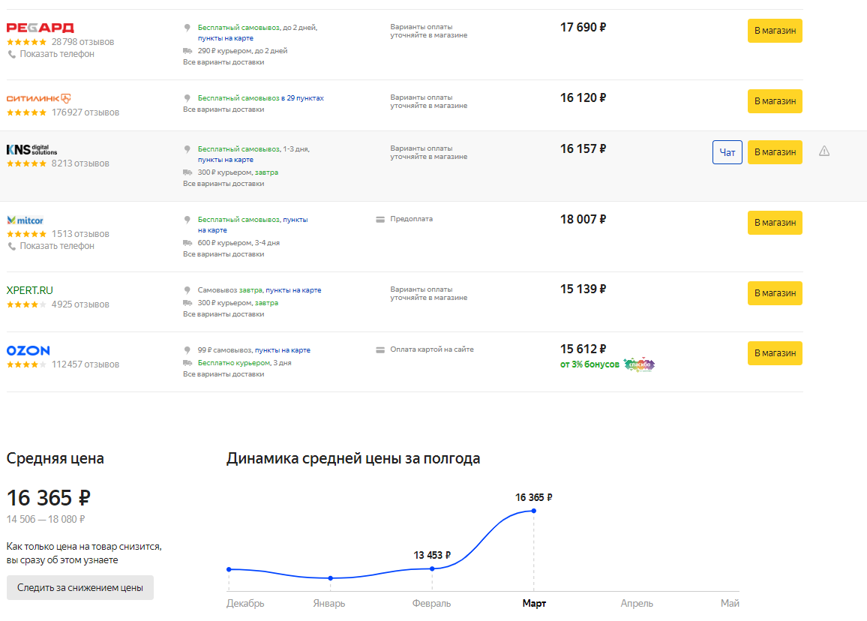Open the XPERT.RU store link
This screenshot has width=867, height=621.
30,290
